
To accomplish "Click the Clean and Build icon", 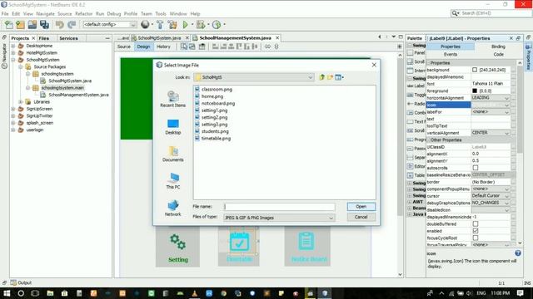I will (x=172, y=24).
